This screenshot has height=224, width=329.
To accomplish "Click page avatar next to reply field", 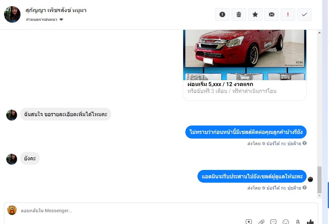I will 12,210.
